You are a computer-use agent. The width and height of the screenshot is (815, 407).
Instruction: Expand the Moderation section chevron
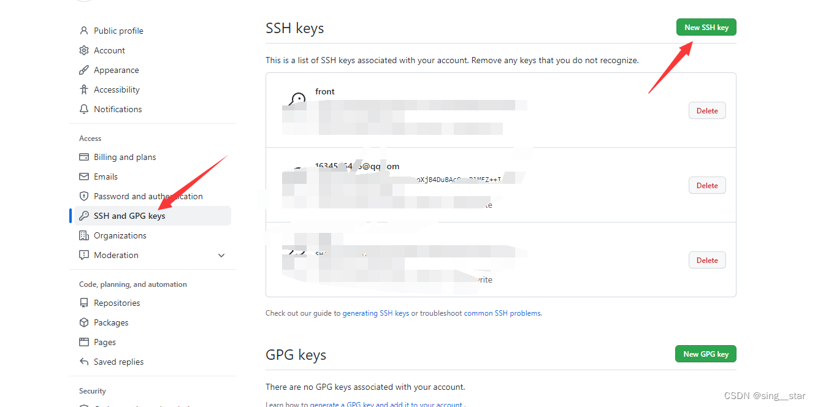click(x=221, y=256)
